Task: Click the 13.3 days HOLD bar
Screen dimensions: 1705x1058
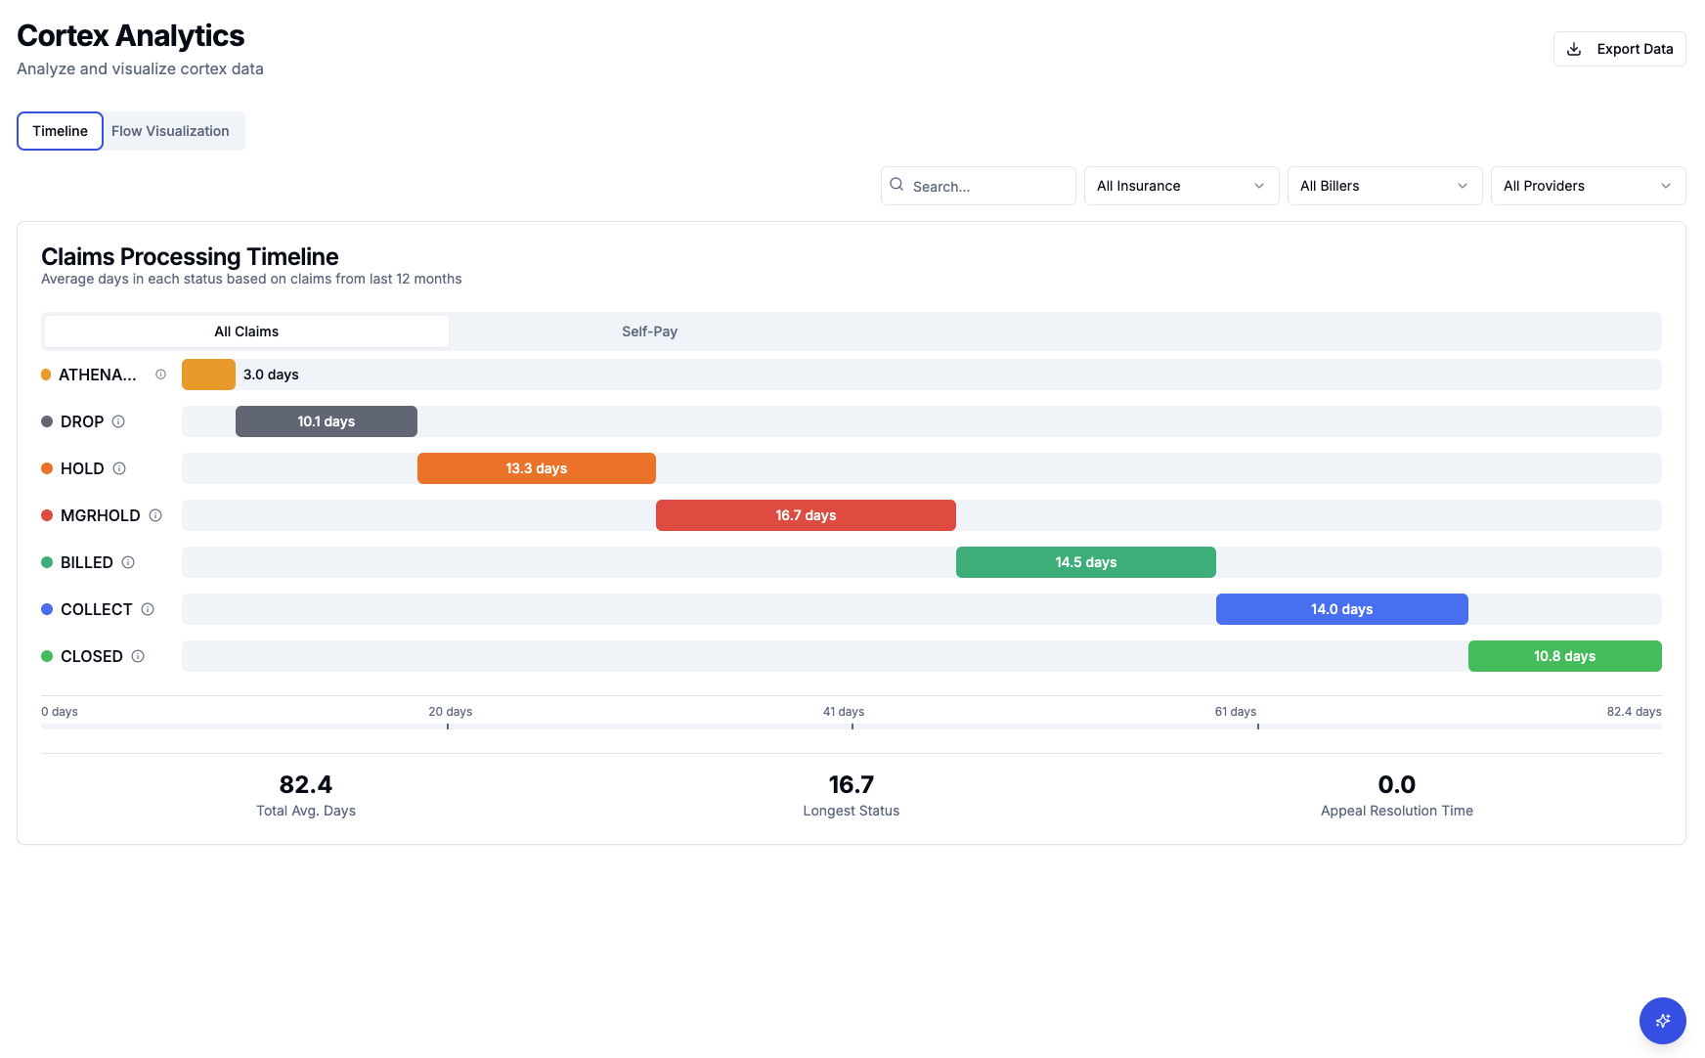Action: [x=537, y=468]
